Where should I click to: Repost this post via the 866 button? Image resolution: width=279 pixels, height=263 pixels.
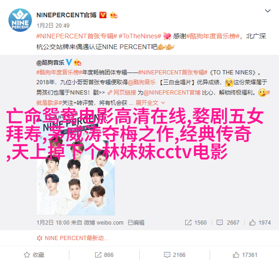[x=104, y=255]
